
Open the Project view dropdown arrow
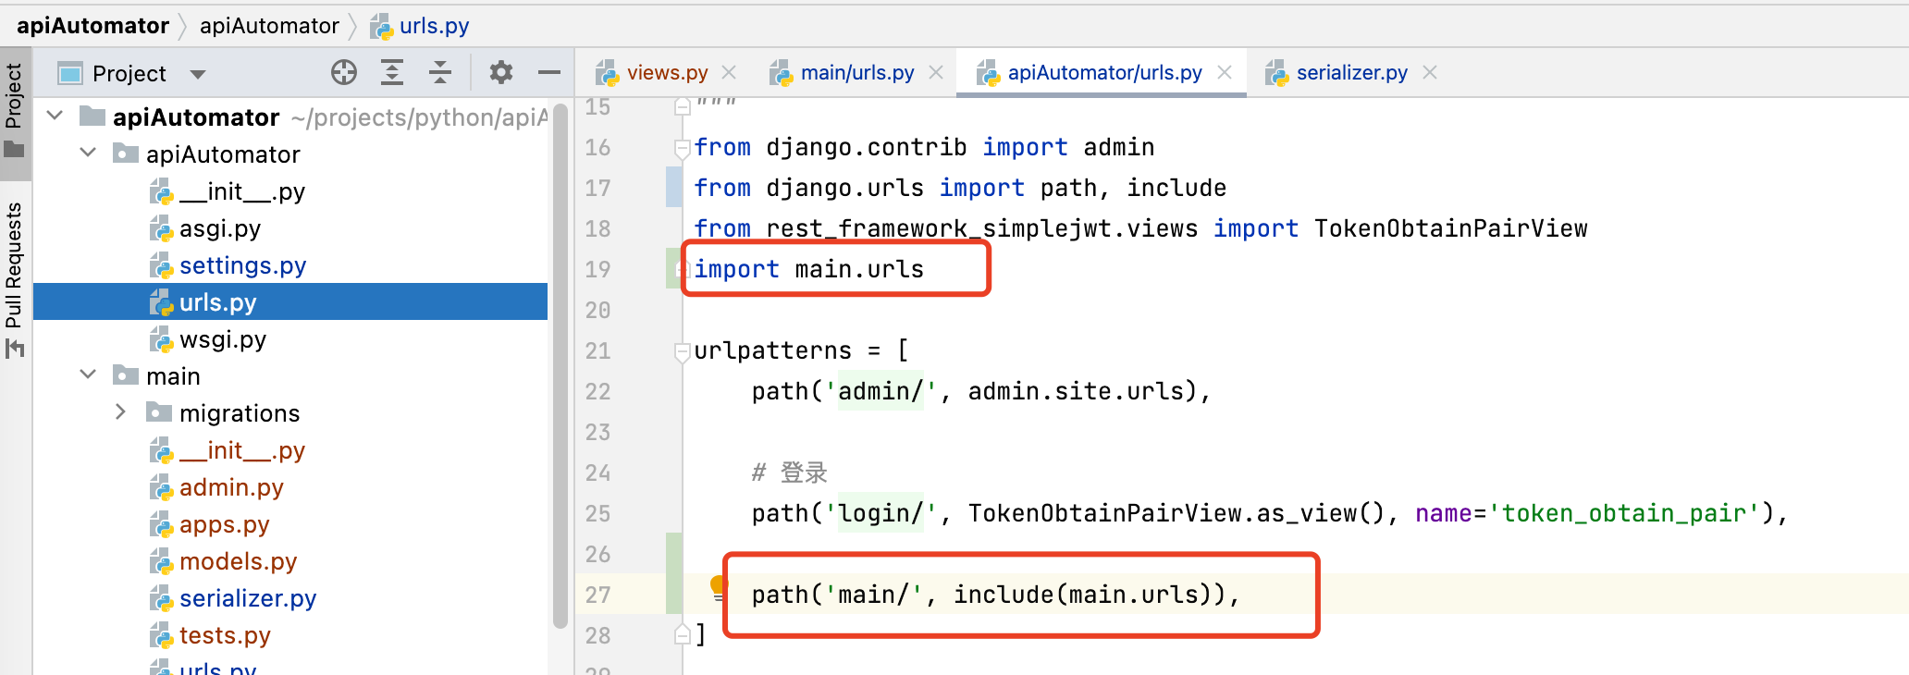pos(197,74)
